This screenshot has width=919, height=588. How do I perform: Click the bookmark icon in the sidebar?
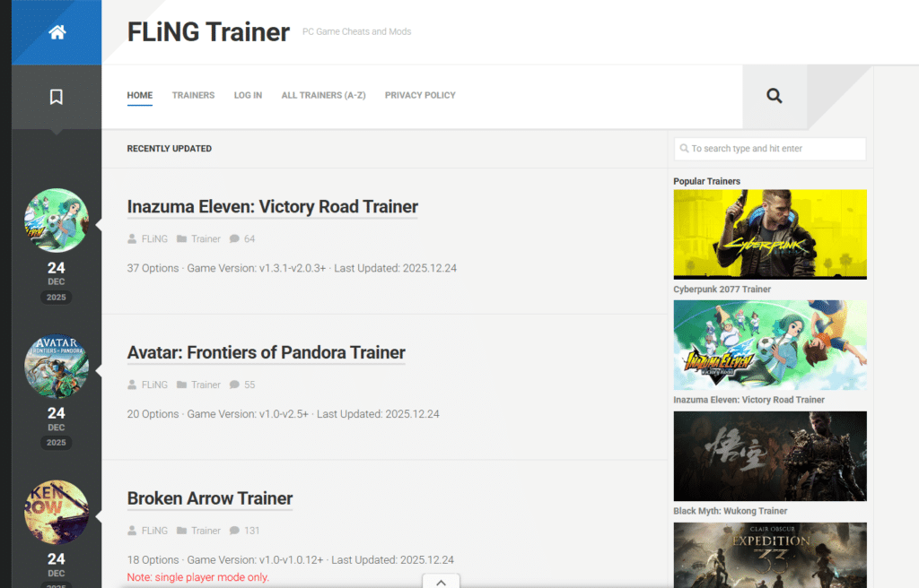pyautogui.click(x=57, y=97)
